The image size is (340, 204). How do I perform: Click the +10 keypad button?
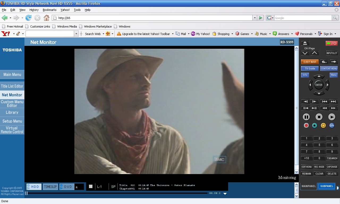click(x=307, y=158)
